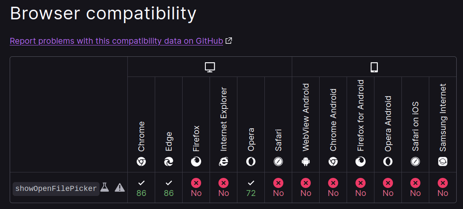The height and width of the screenshot is (209, 463).
Task: Click the Chrome browser logo icon
Action: point(141,161)
